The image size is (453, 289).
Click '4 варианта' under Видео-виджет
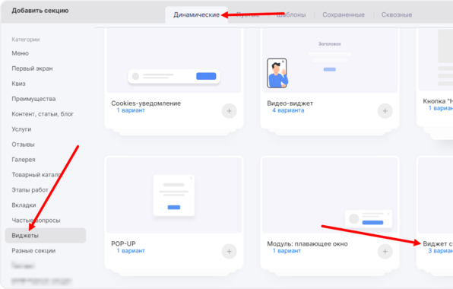(288, 110)
